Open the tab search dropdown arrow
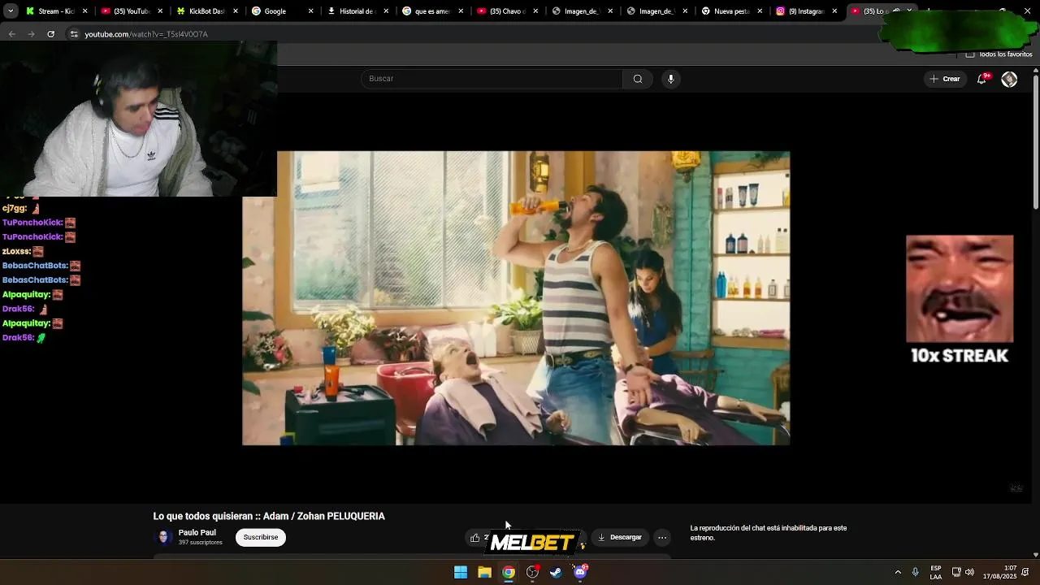The width and height of the screenshot is (1040, 585). [11, 11]
